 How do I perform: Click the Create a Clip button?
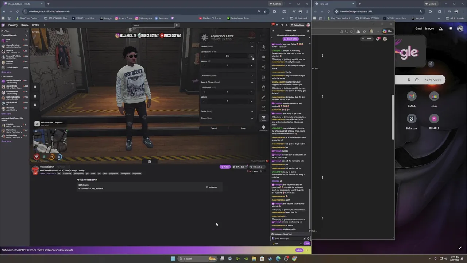290,39
